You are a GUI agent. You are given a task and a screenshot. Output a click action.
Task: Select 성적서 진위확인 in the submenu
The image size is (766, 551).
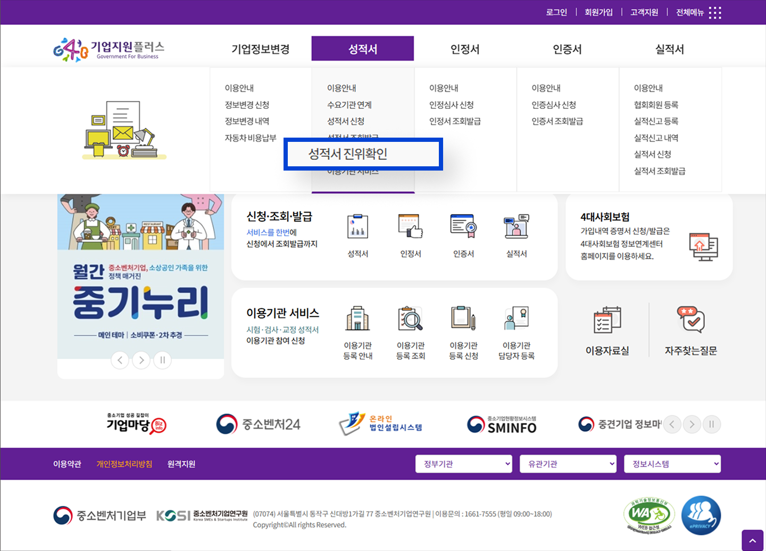coord(348,154)
